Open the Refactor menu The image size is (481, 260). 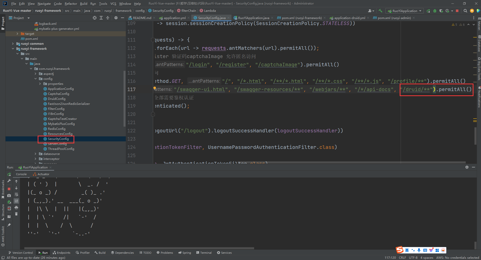pyautogui.click(x=71, y=4)
